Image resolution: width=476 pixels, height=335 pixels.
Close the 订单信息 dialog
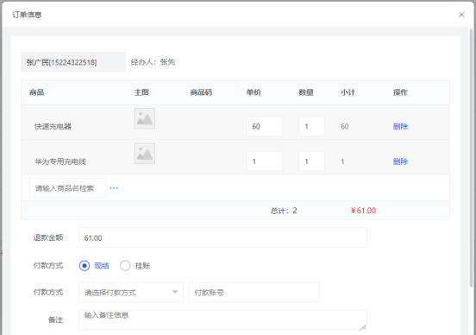[x=461, y=15]
